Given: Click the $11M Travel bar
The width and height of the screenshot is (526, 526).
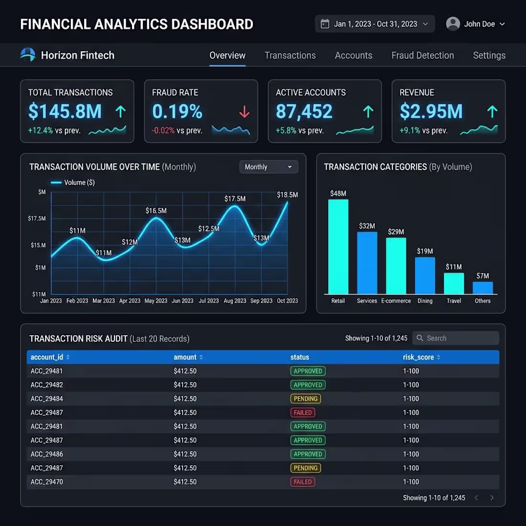Looking at the screenshot, I should 453,284.
